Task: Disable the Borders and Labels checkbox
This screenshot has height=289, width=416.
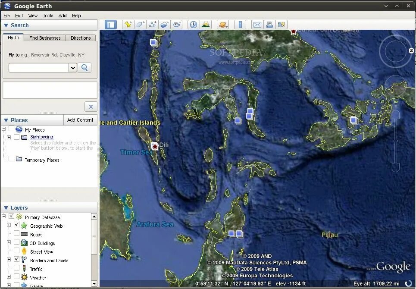Action: click(x=16, y=259)
